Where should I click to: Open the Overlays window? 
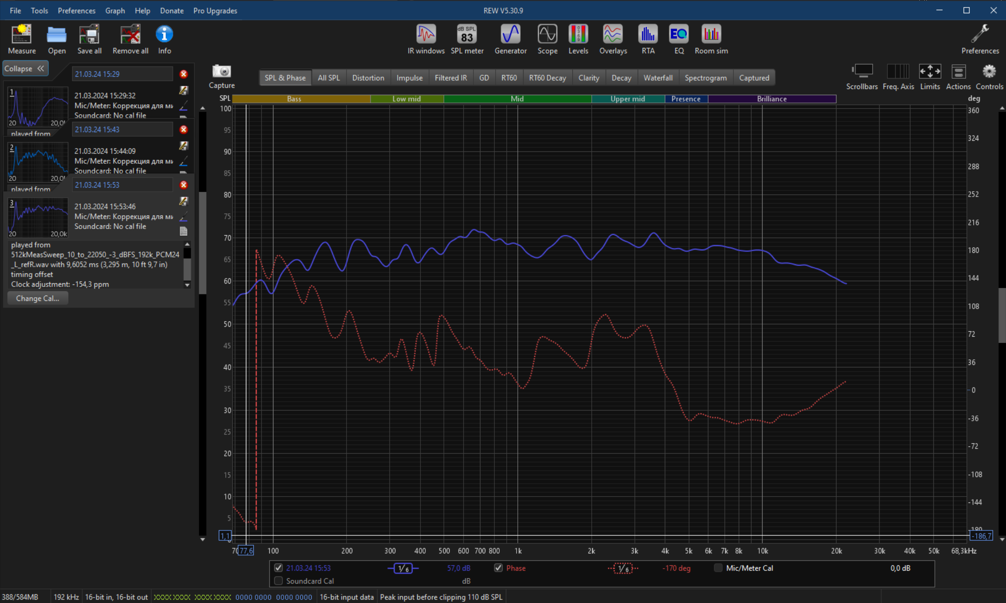click(x=613, y=39)
